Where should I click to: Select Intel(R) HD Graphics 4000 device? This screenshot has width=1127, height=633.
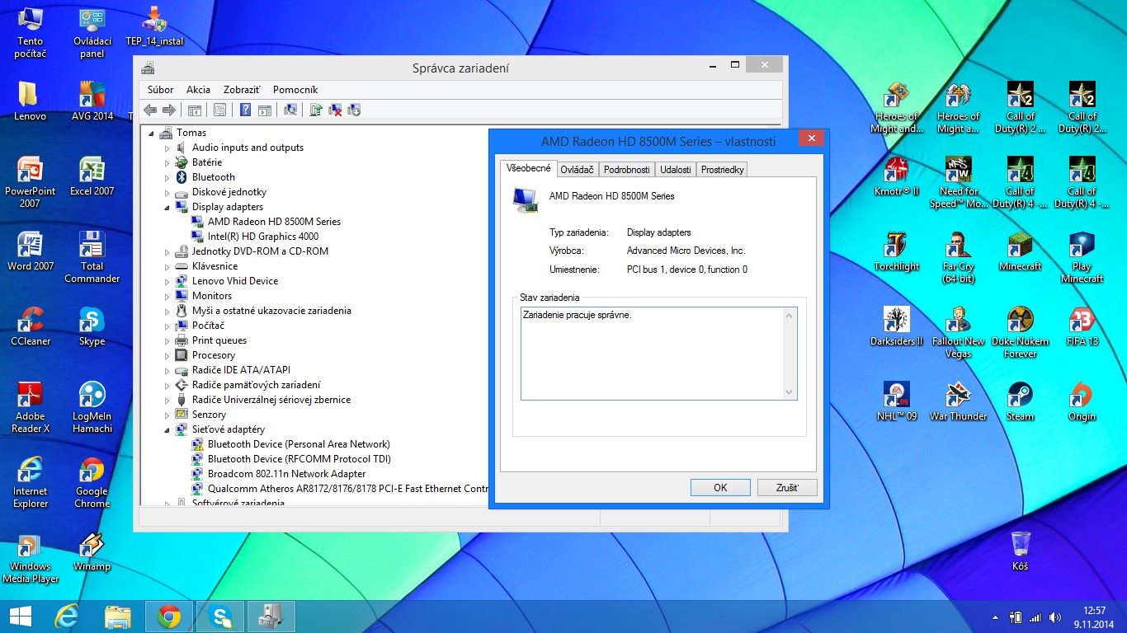pos(262,237)
